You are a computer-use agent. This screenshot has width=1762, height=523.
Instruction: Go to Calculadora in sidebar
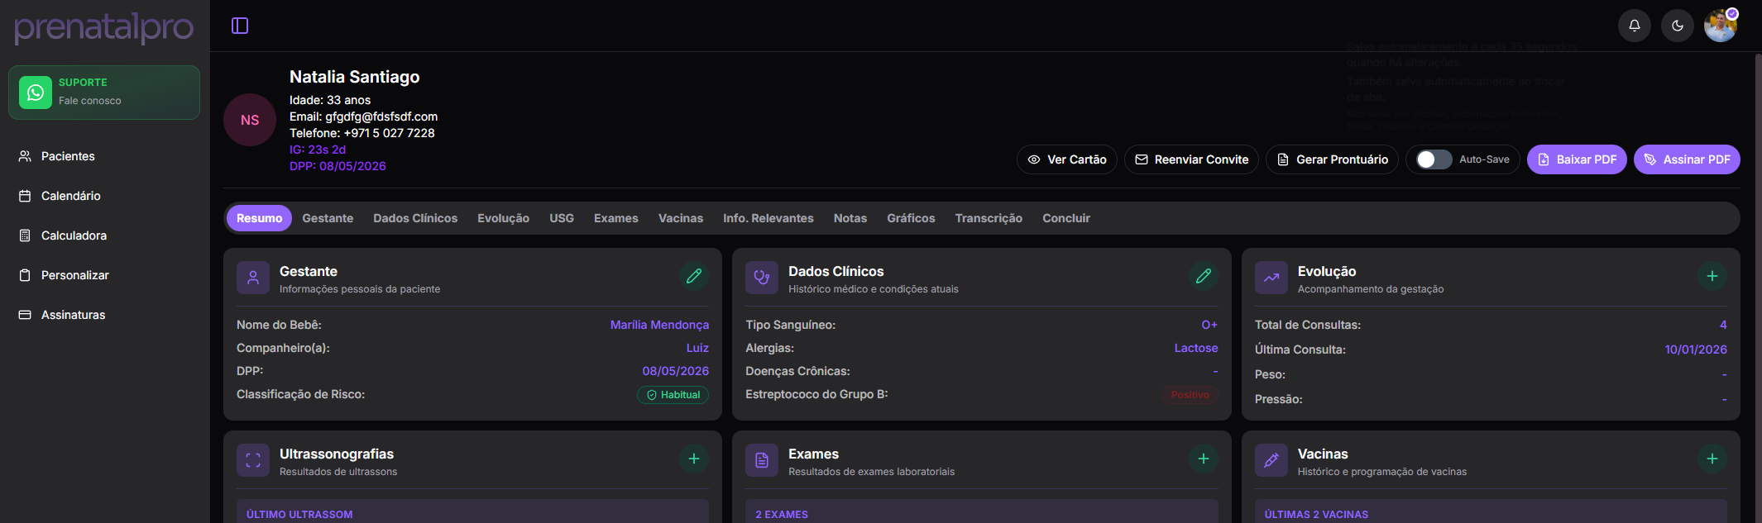coord(74,235)
